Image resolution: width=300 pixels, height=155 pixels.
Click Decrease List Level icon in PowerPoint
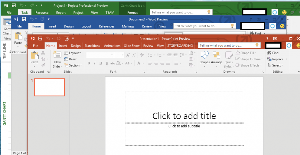169,55
